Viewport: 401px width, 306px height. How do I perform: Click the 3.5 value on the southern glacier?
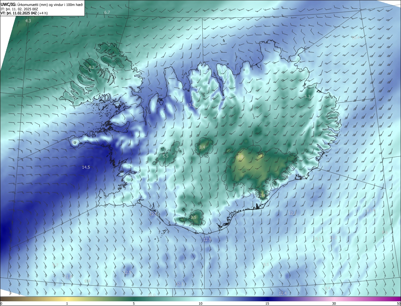point(193,217)
